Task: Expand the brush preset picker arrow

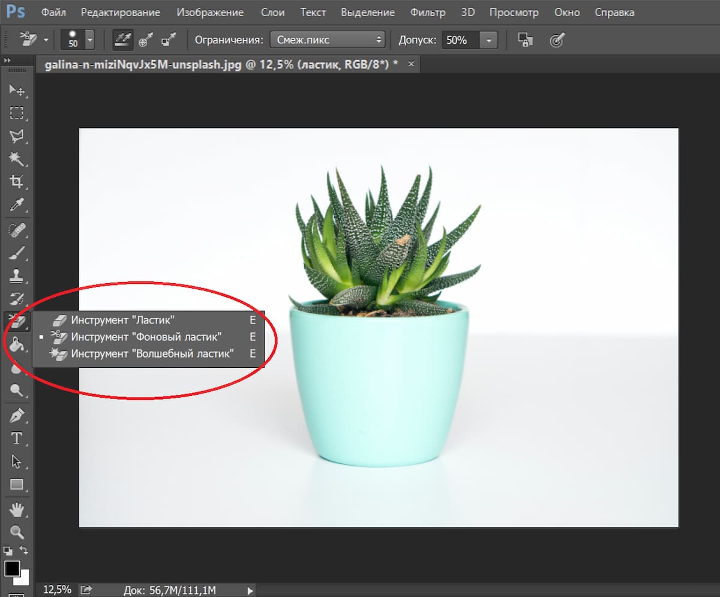Action: point(90,40)
